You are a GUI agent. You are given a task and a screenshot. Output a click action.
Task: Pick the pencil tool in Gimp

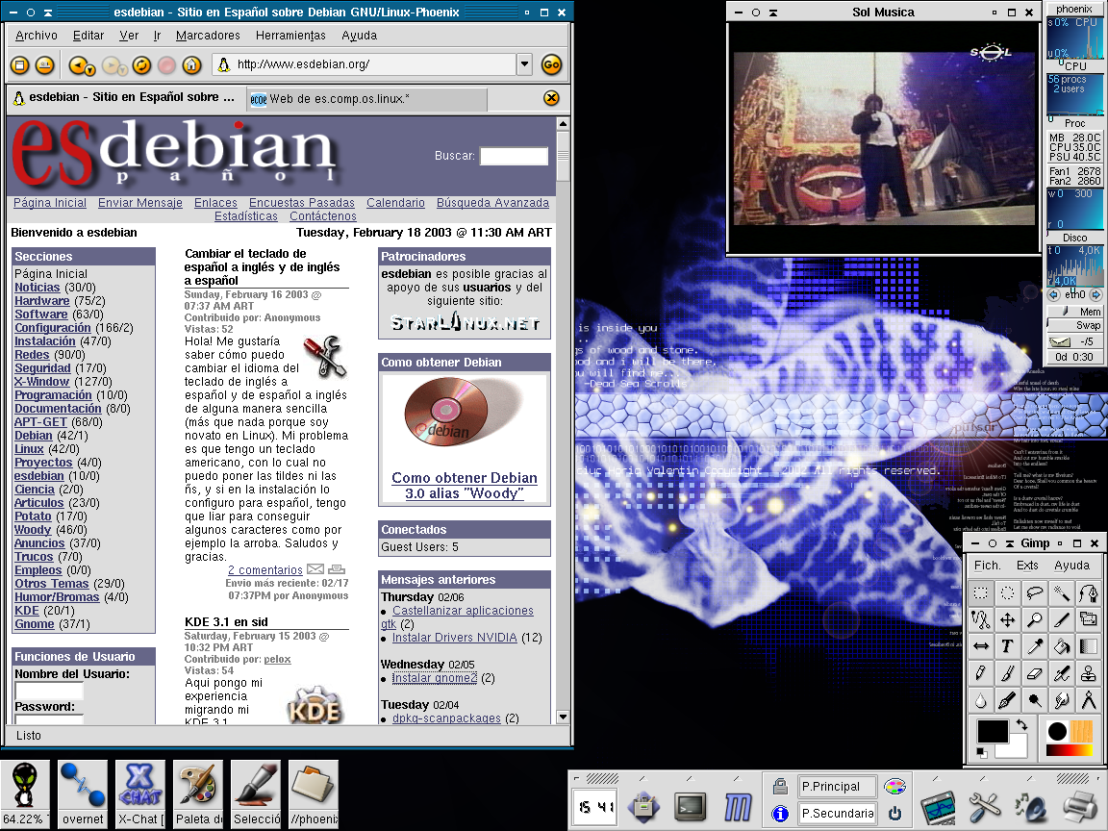click(980, 673)
